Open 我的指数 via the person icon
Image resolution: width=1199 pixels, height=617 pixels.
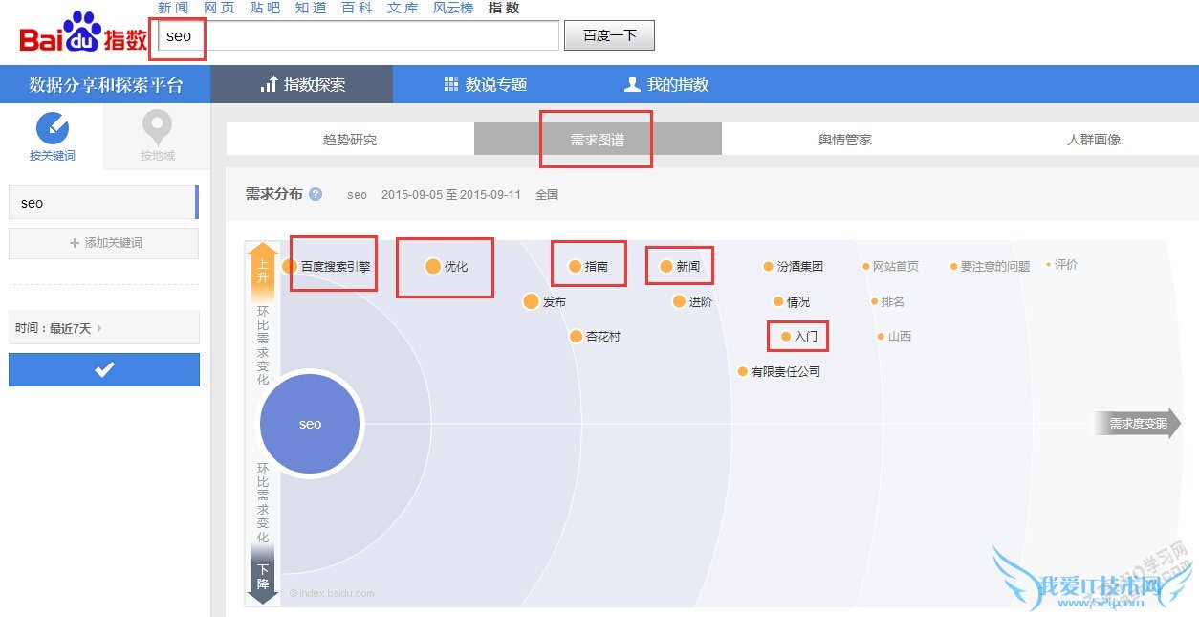coord(631,84)
